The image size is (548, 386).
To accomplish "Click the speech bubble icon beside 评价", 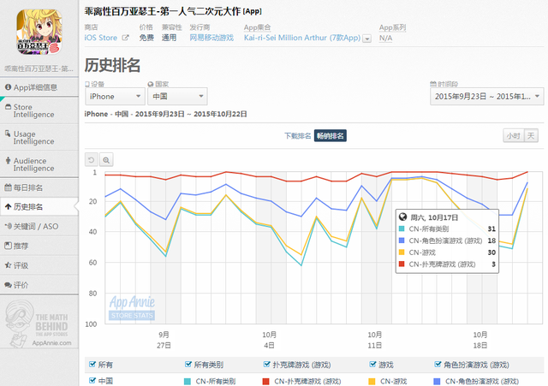I will pos(8,285).
